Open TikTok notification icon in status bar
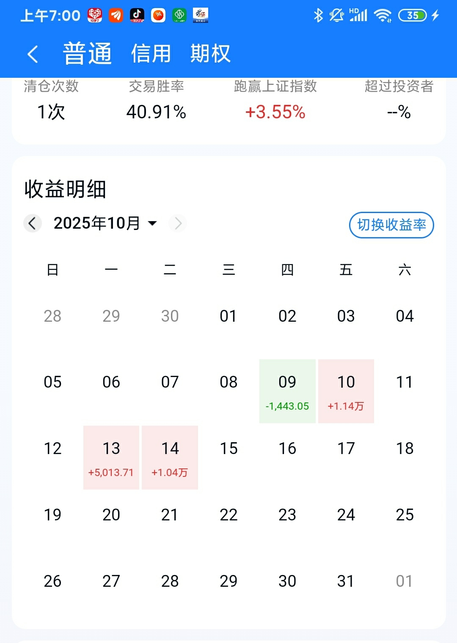This screenshot has width=457, height=643. tap(137, 16)
